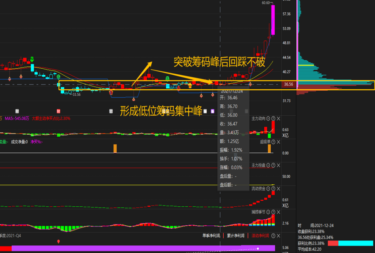375x253 pixels.
Task: Select the tall magenta candle near 60.60
Action: [273, 20]
